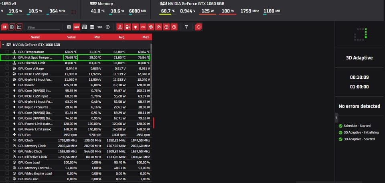
Task: Collapse the NVIDIA GeForce GTX 1060 6GB group
Action: tap(3, 45)
